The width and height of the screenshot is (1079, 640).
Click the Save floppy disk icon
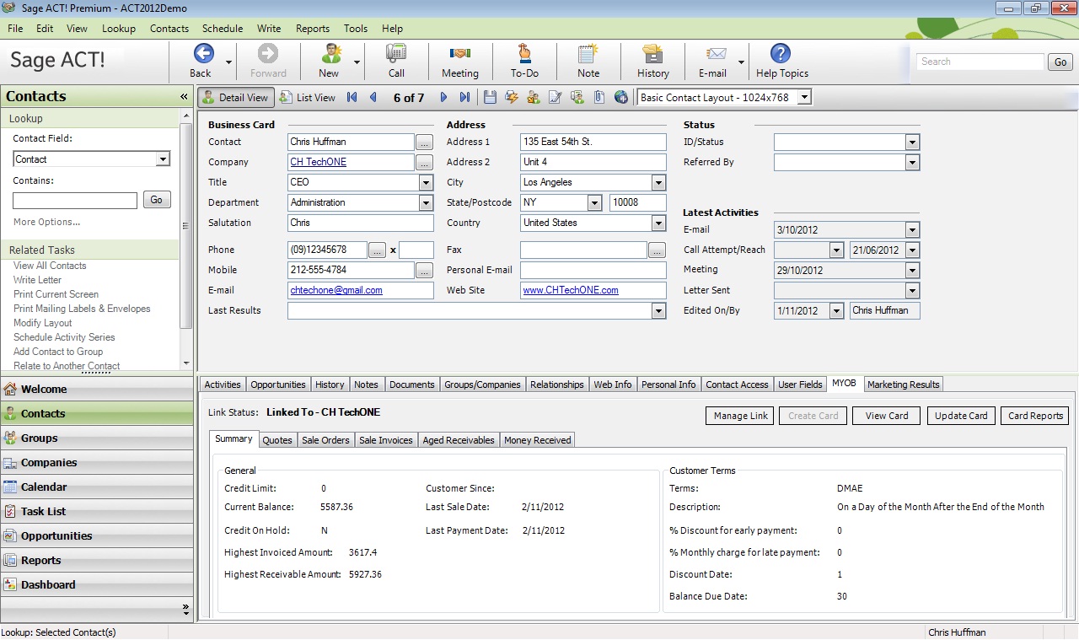tap(490, 97)
